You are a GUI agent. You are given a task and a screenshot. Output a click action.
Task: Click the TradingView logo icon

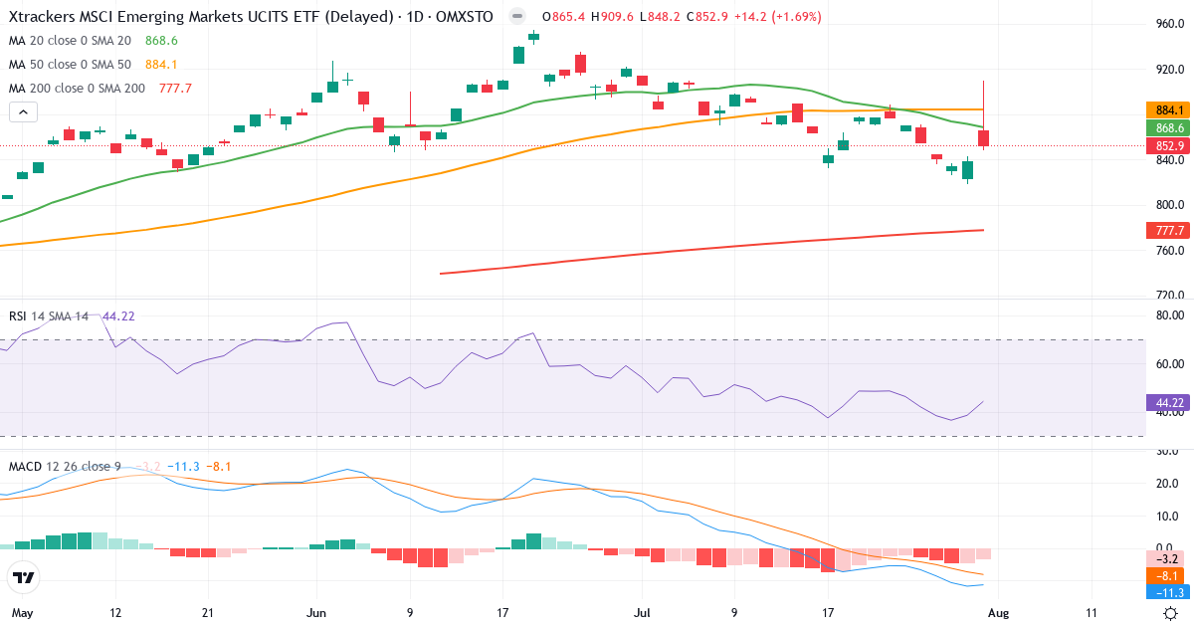point(24,577)
